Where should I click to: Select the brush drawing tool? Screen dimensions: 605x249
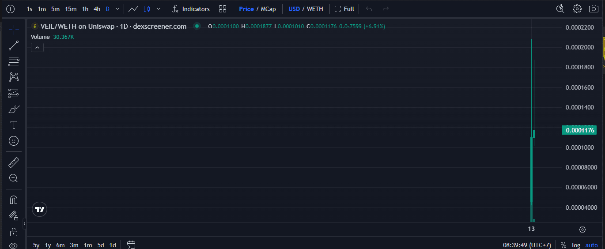coord(14,109)
